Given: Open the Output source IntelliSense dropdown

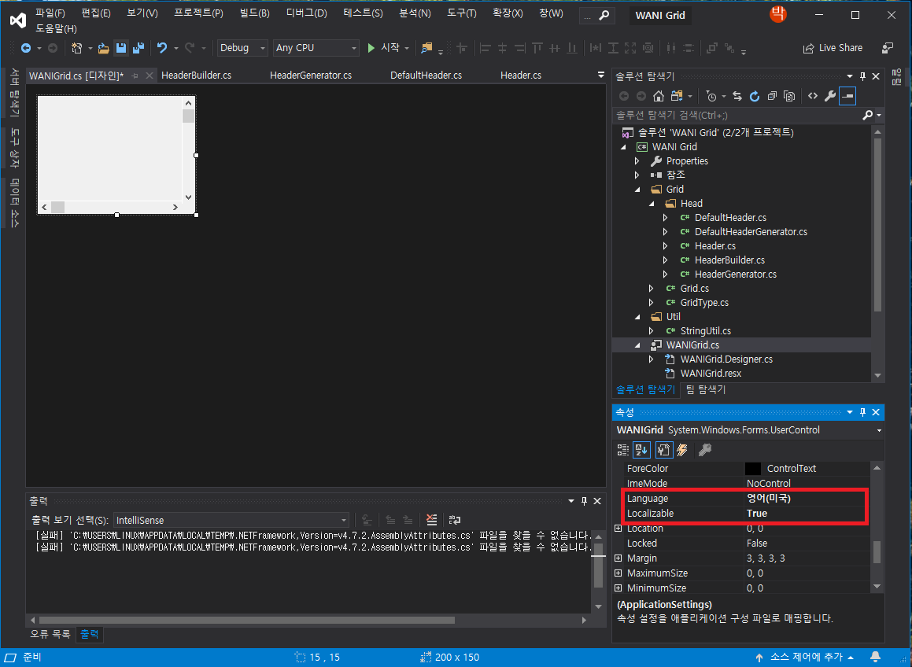Looking at the screenshot, I should (x=231, y=521).
